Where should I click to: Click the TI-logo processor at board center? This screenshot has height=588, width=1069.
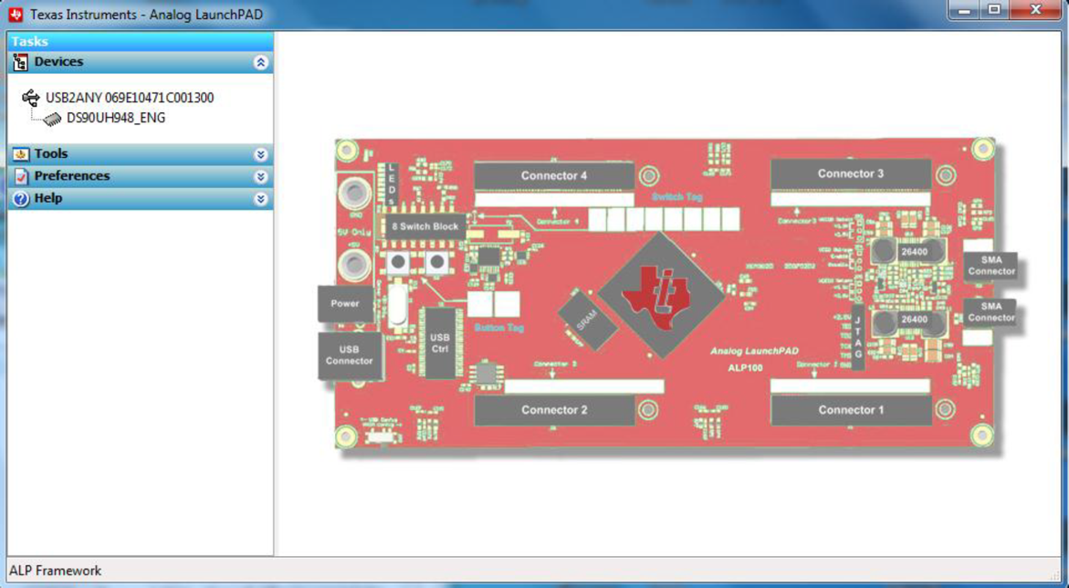659,290
